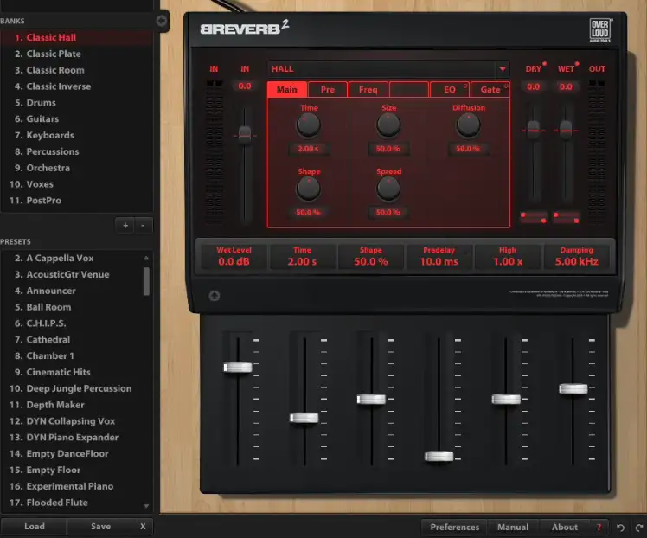Click the Time knob
This screenshot has height=538, width=647.
[x=308, y=125]
